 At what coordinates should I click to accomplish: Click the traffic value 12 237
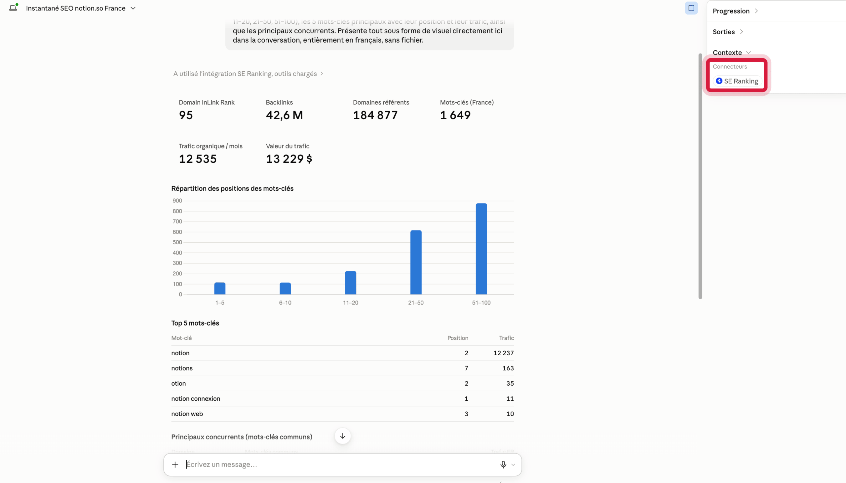[x=503, y=353]
